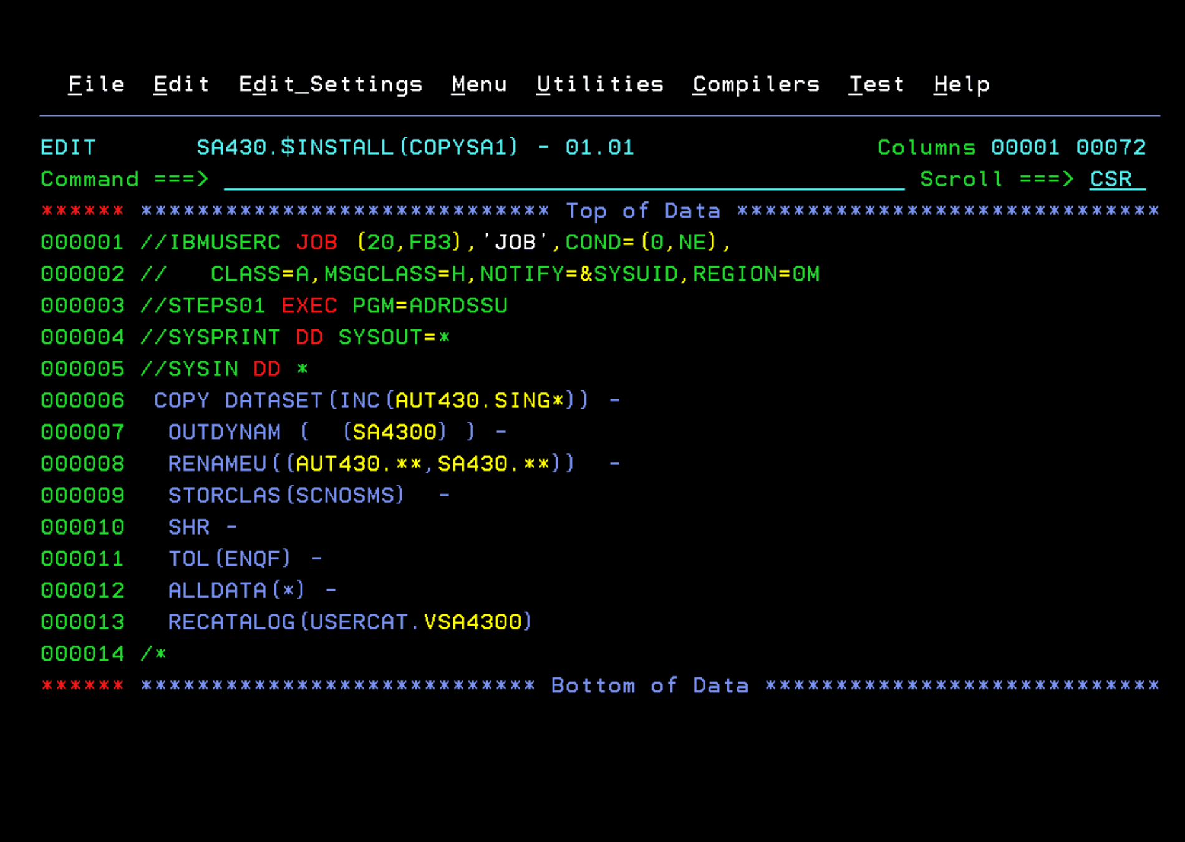Click the line prefix area 000014
The width and height of the screenshot is (1185, 842).
pyautogui.click(x=82, y=653)
